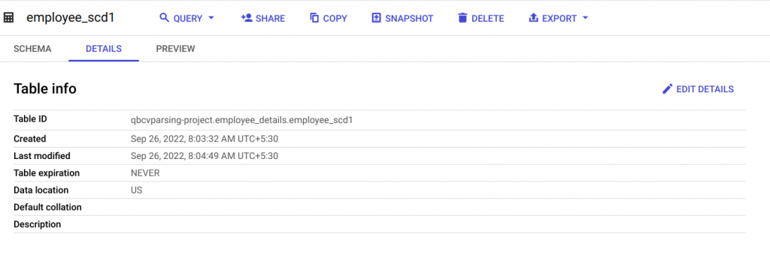This screenshot has width=770, height=273.
Task: Click the NEVER table expiration value
Action: tap(145, 173)
